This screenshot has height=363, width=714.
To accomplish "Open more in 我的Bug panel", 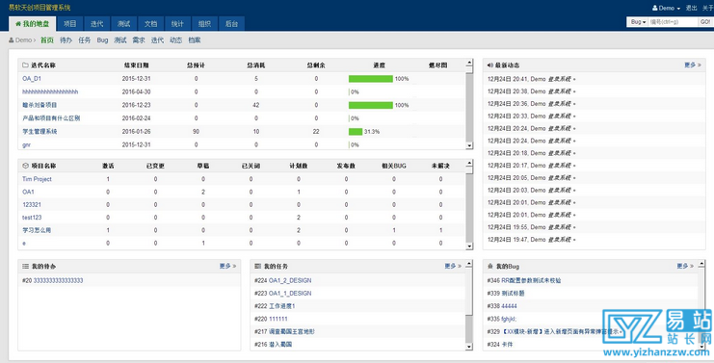I will click(685, 266).
